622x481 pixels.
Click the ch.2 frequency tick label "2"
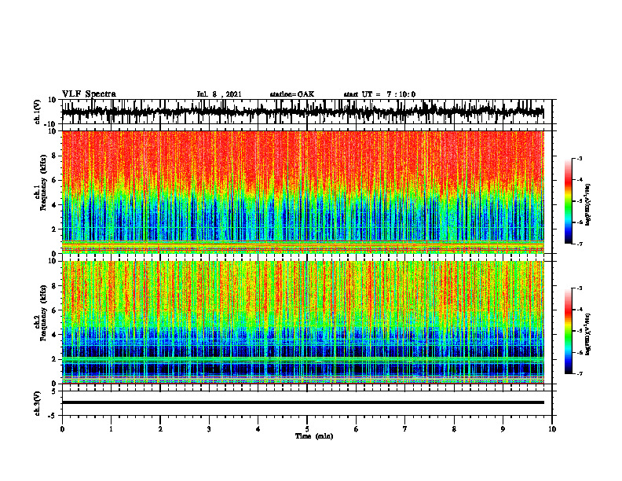[x=54, y=359]
